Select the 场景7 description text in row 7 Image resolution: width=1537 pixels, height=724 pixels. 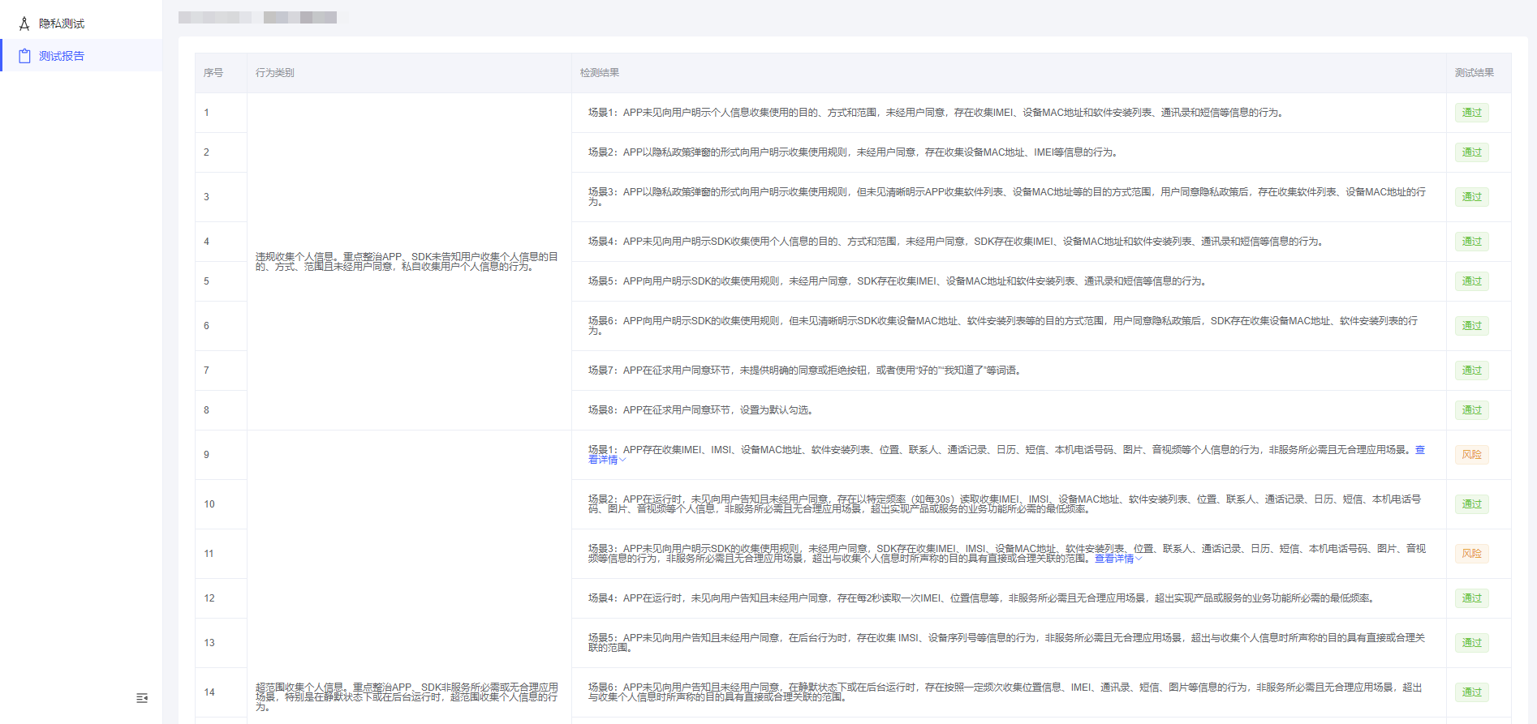coord(803,371)
